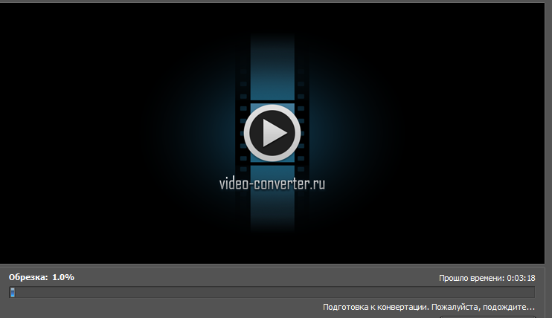Viewport: 552px width, 318px height.
Task: Click the 'Обрезка: 1.0%' progress label
Action: click(42, 277)
